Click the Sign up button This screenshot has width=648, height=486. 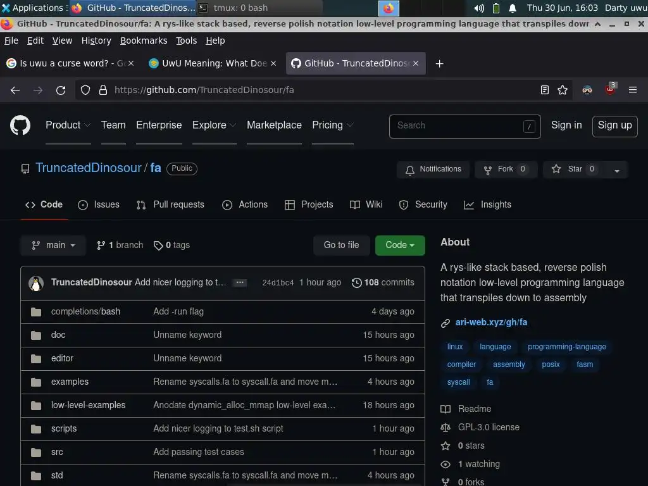point(614,126)
